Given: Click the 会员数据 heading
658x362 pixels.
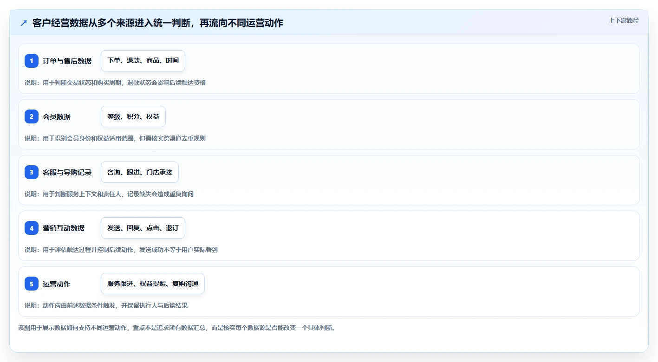Looking at the screenshot, I should pos(57,116).
